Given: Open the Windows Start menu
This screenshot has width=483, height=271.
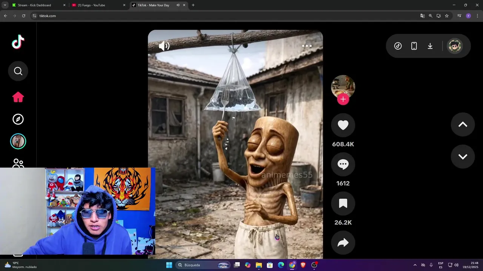Looking at the screenshot, I should (169, 265).
